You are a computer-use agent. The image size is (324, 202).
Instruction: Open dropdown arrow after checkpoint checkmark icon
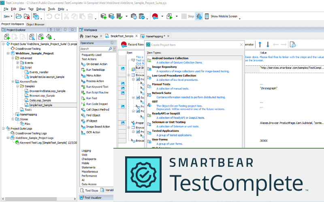(126, 16)
